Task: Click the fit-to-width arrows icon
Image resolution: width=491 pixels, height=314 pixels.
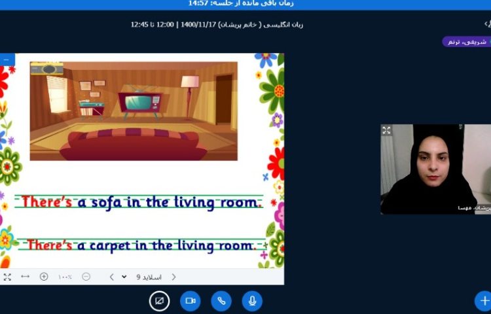Action: (x=25, y=277)
